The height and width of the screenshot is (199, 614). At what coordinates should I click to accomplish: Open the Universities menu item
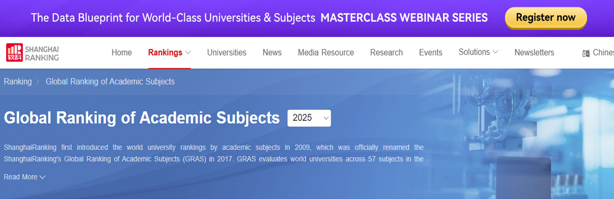pyautogui.click(x=227, y=53)
